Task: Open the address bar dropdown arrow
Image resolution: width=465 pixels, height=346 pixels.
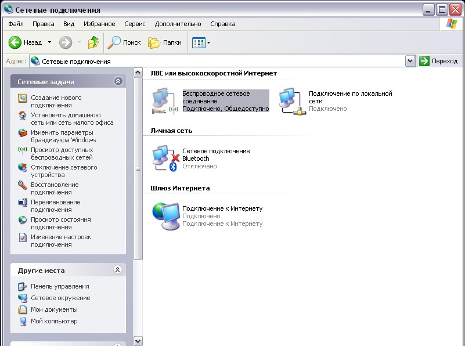Action: pyautogui.click(x=410, y=61)
